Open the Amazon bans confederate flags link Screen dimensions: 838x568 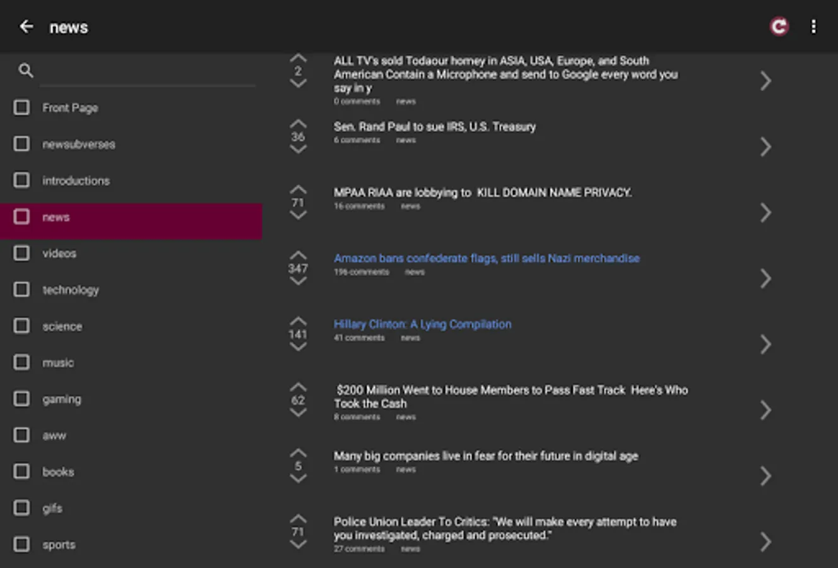click(x=487, y=258)
